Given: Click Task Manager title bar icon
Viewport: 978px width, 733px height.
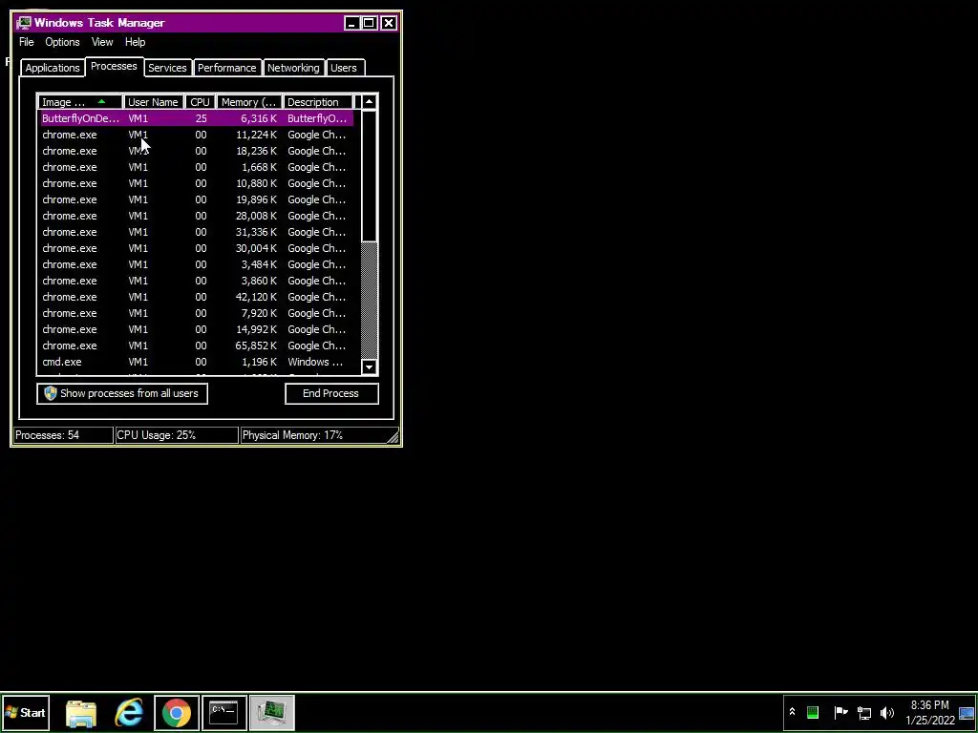Looking at the screenshot, I should 24,23.
